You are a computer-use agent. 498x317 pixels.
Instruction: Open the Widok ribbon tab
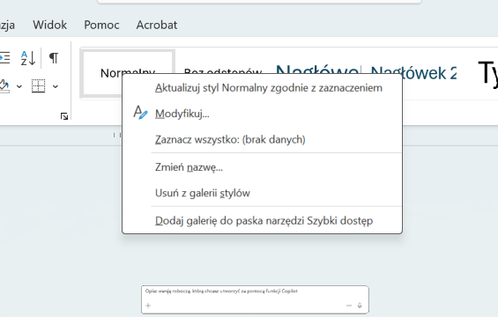[x=50, y=25]
